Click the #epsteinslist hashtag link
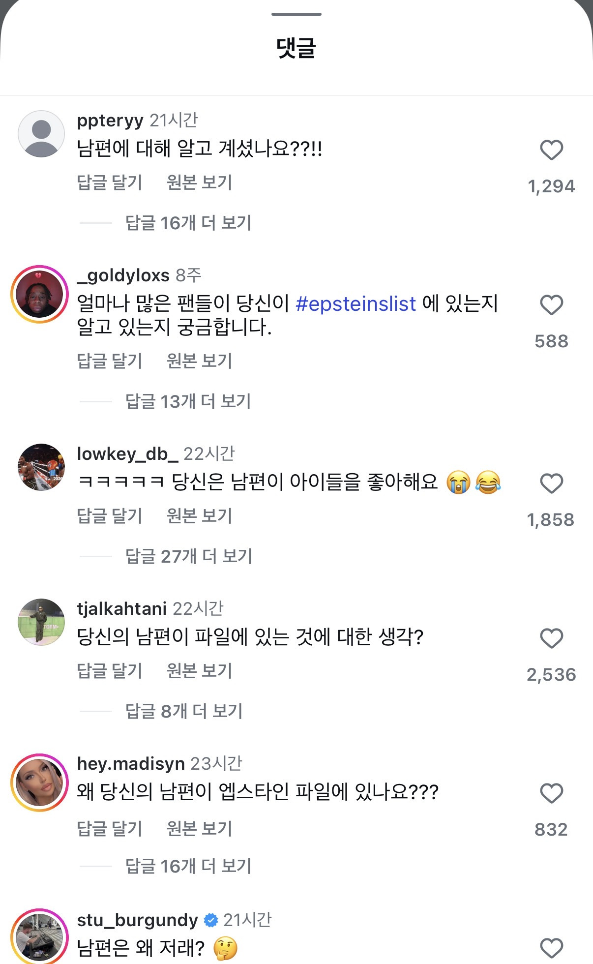This screenshot has height=964, width=593. click(x=356, y=304)
